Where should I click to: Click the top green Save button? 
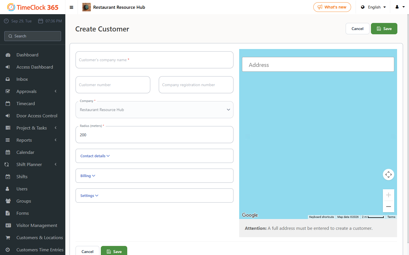pos(384,29)
